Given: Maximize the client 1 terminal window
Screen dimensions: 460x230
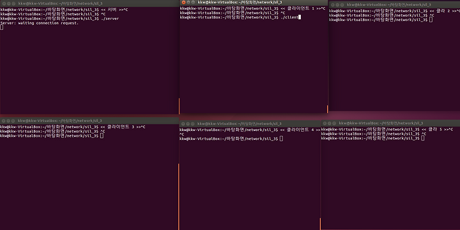Looking at the screenshot, I should click(193, 3).
